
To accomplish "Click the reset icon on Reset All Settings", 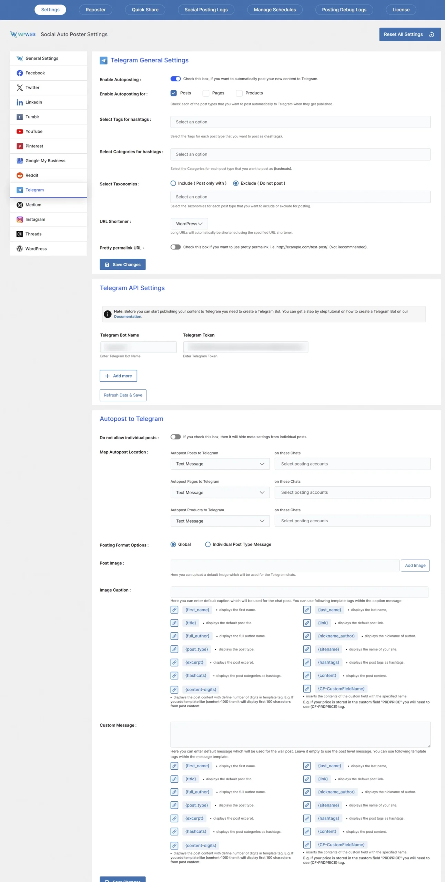I will (431, 34).
